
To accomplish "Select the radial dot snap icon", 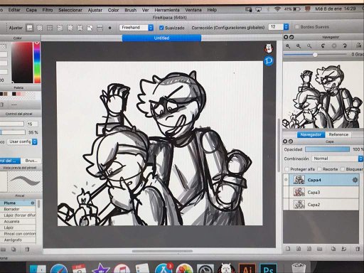I will (x=109, y=28).
